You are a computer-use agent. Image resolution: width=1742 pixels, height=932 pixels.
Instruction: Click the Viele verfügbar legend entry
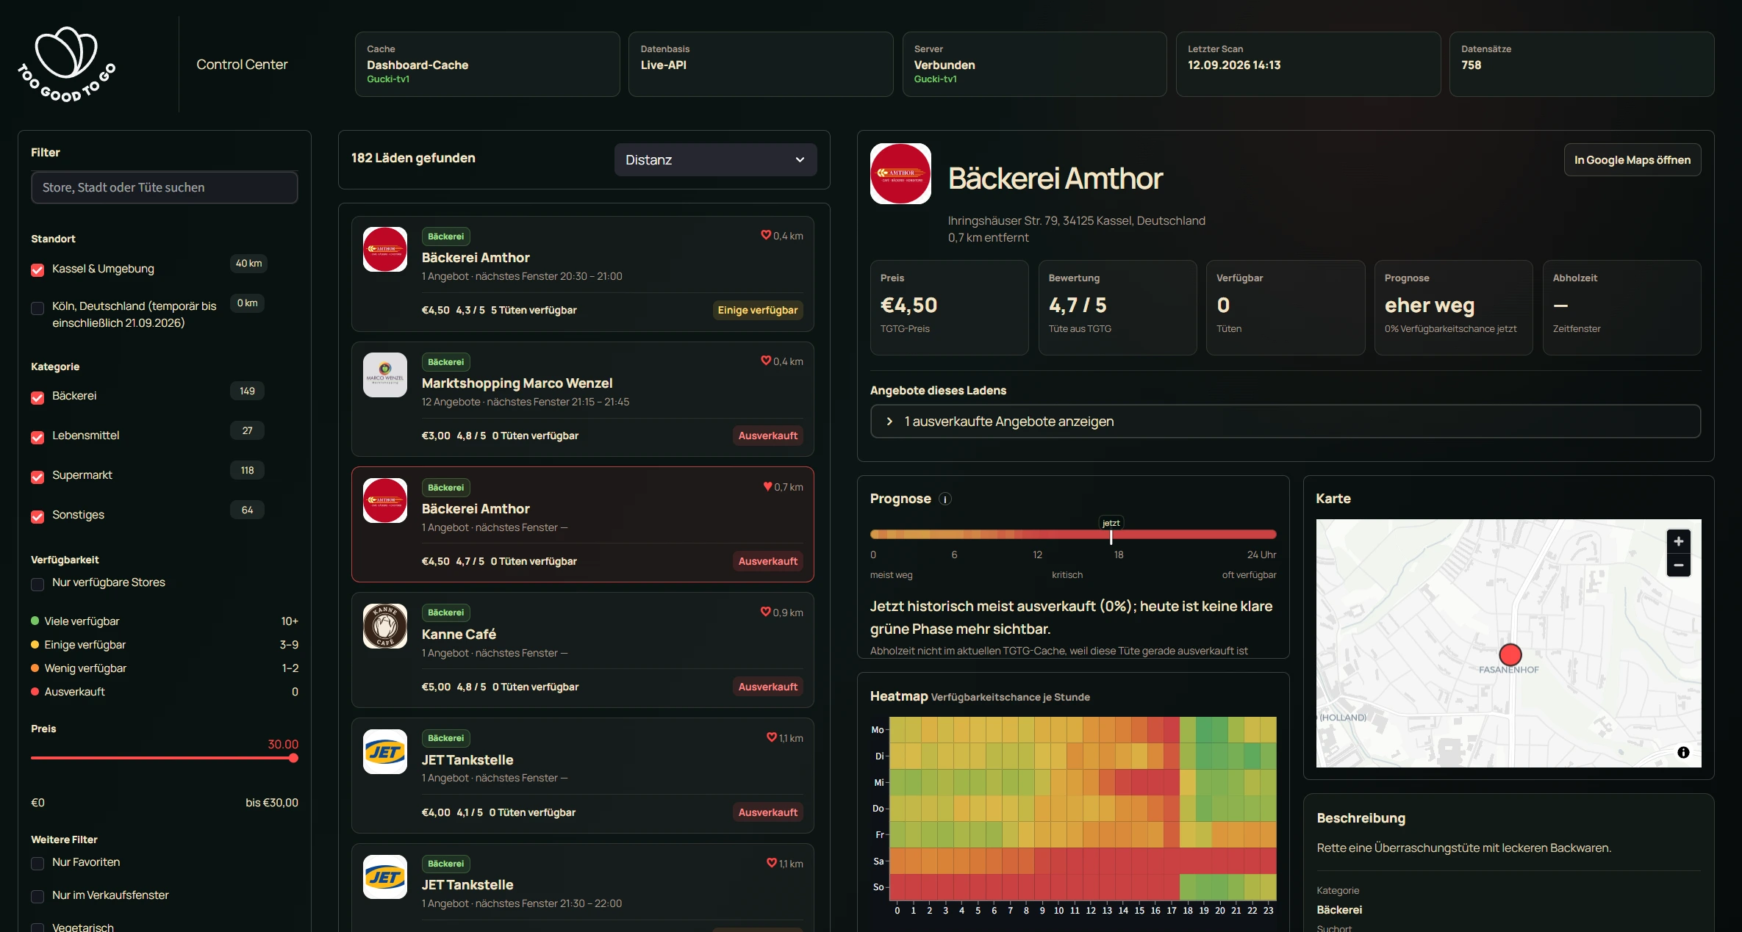pyautogui.click(x=165, y=621)
